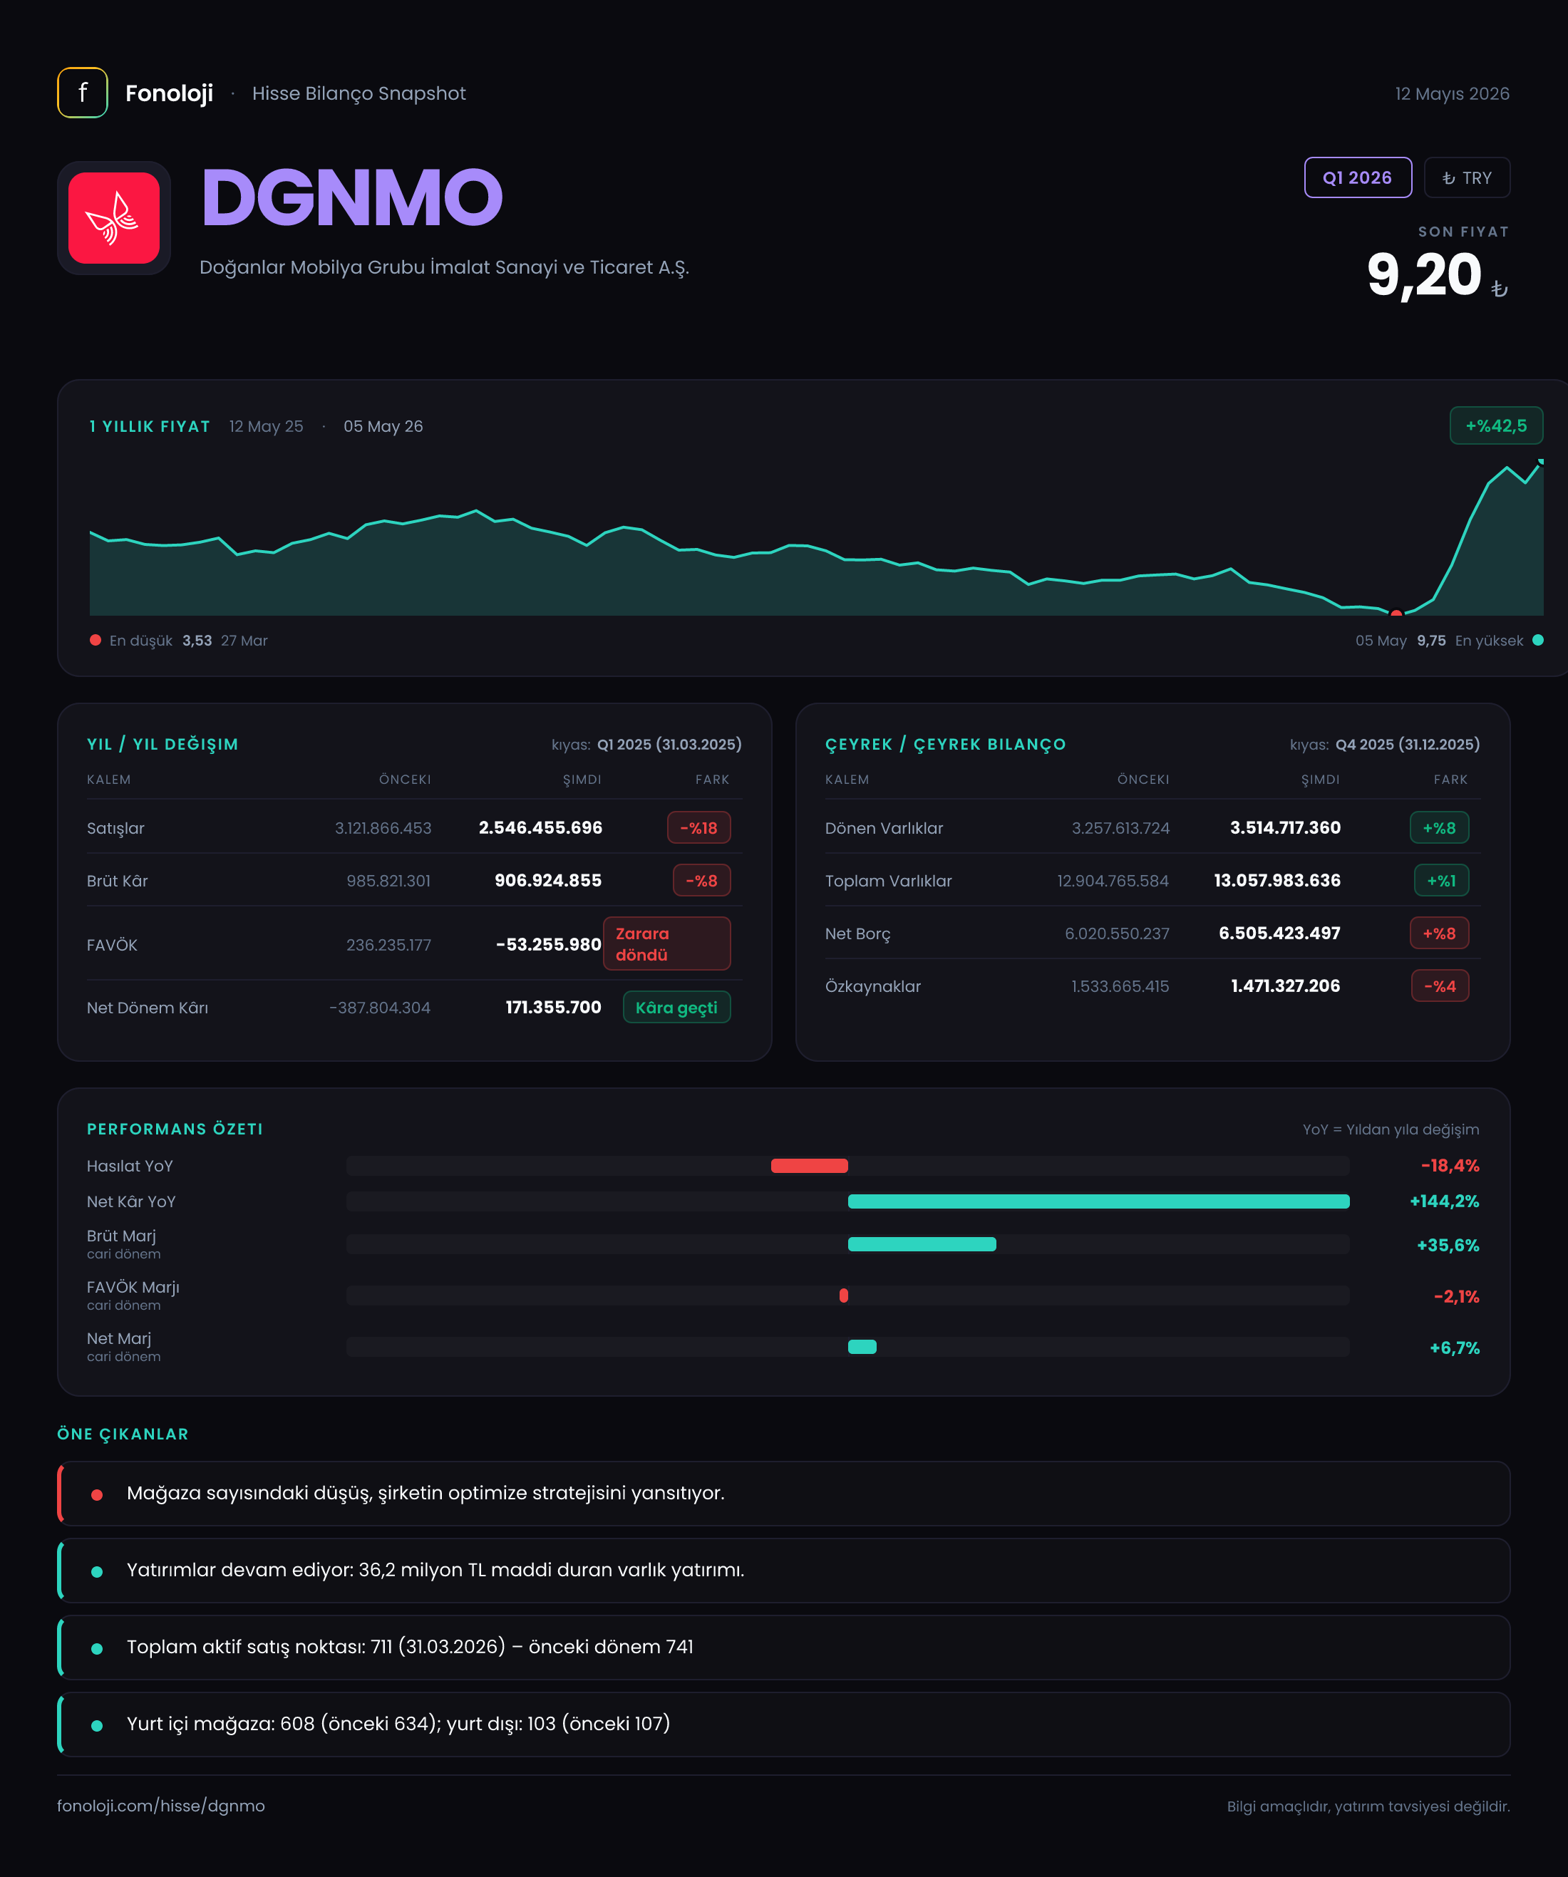Viewport: 1568px width, 1877px height.
Task: Click the teal bullet beside Toplam aktif satış
Action: 96,1648
